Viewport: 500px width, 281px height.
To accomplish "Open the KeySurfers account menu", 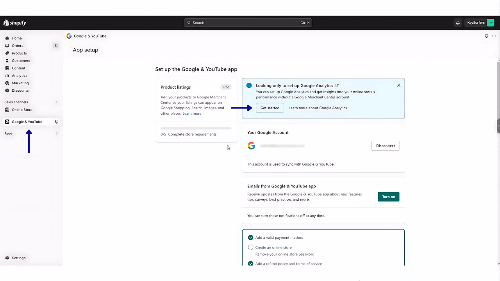I will pos(480,23).
